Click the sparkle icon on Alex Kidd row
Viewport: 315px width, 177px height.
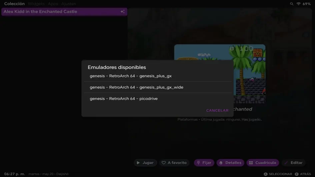point(122,12)
